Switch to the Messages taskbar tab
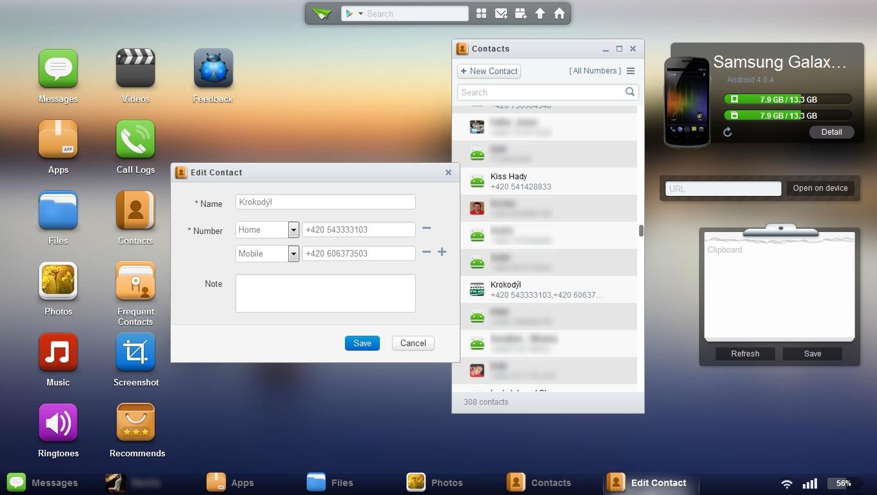Viewport: 877px width, 495px height. 43,483
